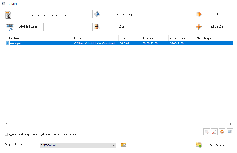237x153 pixels.
Task: Click folder path C:\Users\Administrator\Downloads cell
Action: point(95,43)
